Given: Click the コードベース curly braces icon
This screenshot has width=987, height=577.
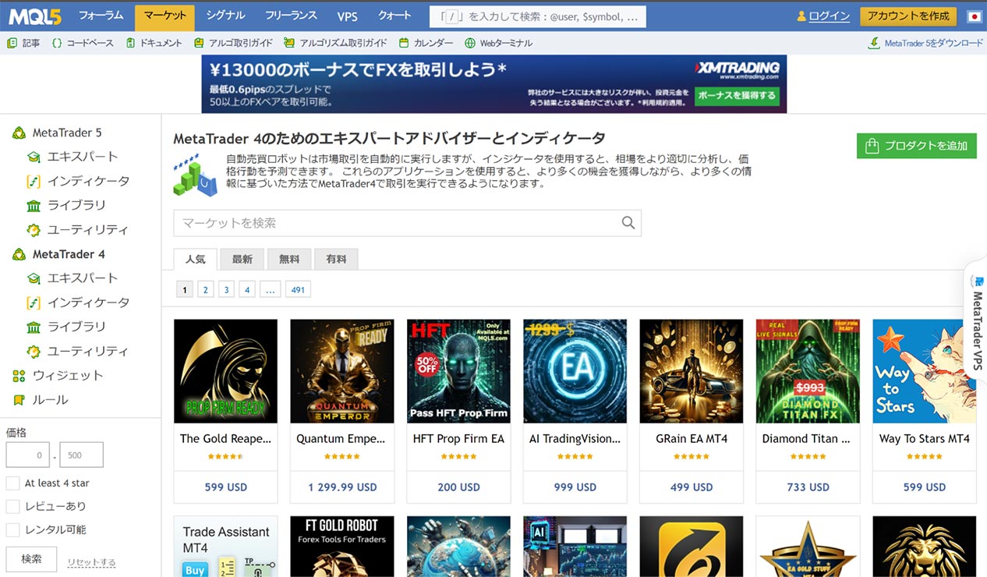Looking at the screenshot, I should [x=57, y=43].
